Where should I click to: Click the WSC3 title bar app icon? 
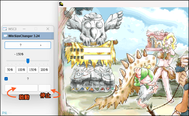click(x=5, y=29)
